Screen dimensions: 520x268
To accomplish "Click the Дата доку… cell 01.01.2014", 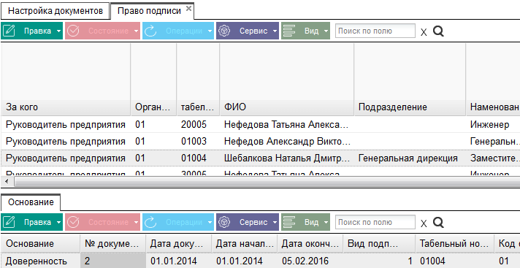I will pyautogui.click(x=178, y=261).
